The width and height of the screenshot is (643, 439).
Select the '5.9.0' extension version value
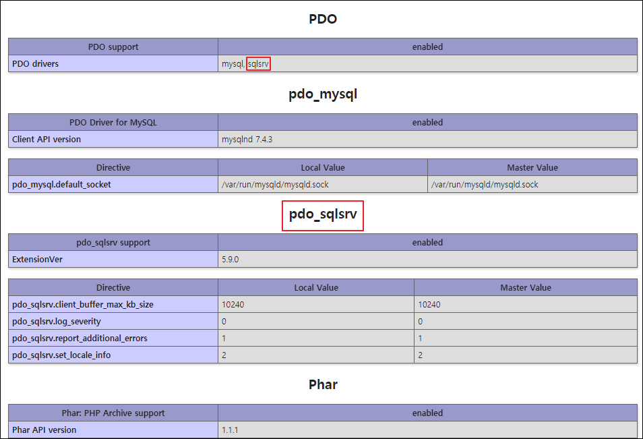coord(230,260)
